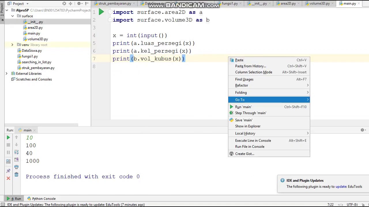
Task: Click the UTF-8 encoding in status bar
Action: (x=352, y=205)
